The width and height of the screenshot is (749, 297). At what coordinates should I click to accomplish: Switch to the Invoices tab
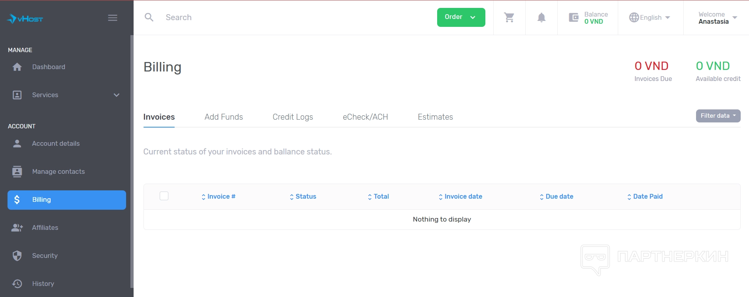[x=159, y=117]
